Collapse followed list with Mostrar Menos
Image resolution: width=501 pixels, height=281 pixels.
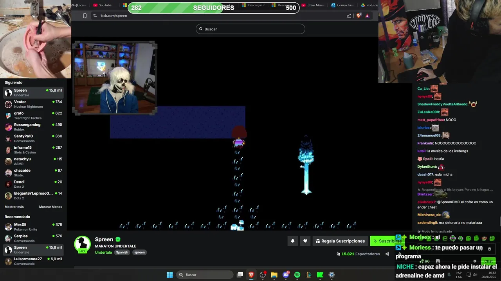click(x=50, y=207)
